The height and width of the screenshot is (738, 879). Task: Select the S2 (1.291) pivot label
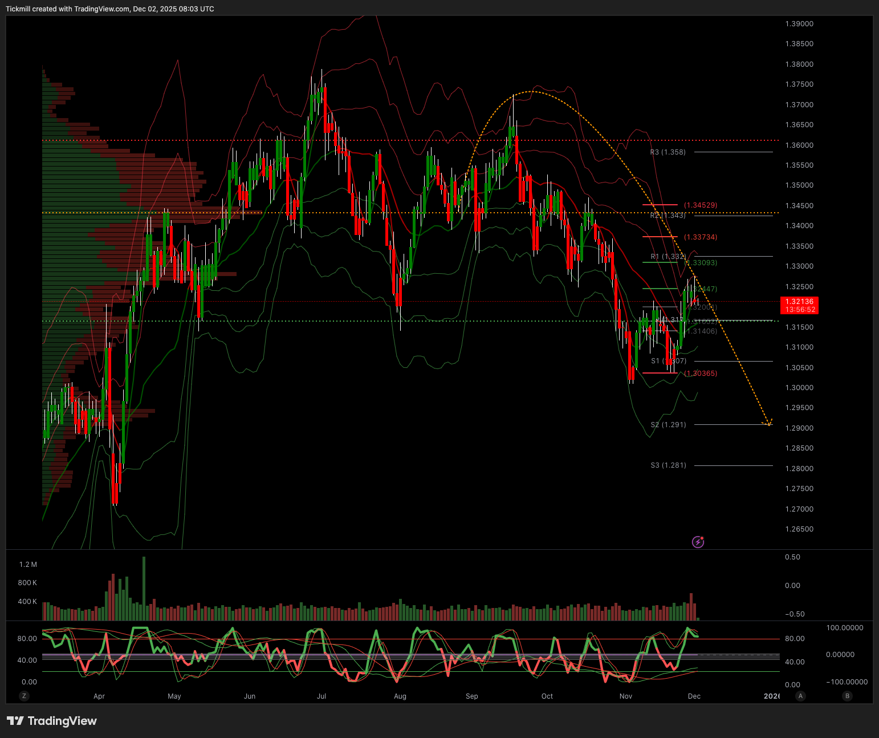[x=668, y=425]
